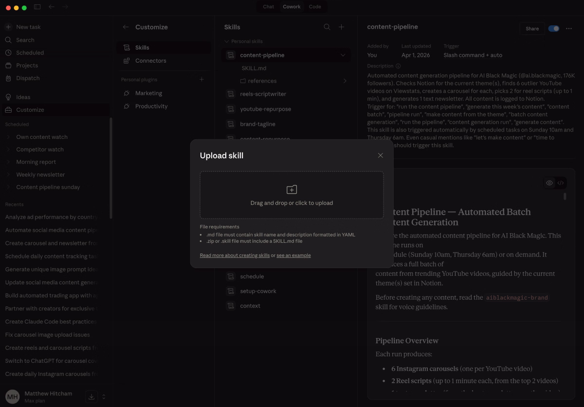Viewport: 584px width, 407px height.
Task: Open search in the Skills panel
Action: 327,27
